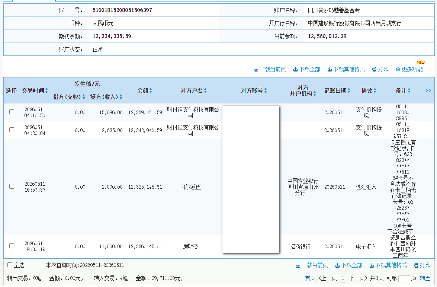Click 中国农业银行四川省凉山州分行 institution cell
This screenshot has height=287, width=437.
click(303, 187)
